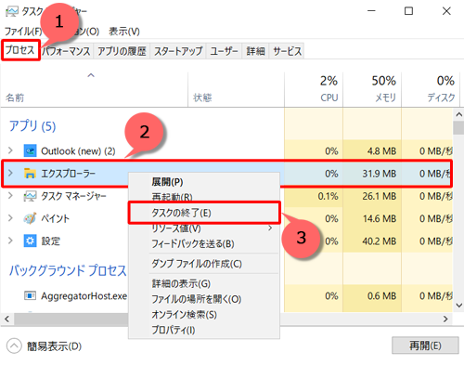This screenshot has height=365, width=464.
Task: Click vertical scrollbar down arrow
Action: tap(458, 306)
